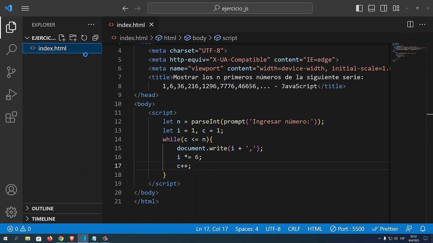Change indentation via Spaces: 4
This screenshot has height=243, width=433.
pyautogui.click(x=247, y=229)
